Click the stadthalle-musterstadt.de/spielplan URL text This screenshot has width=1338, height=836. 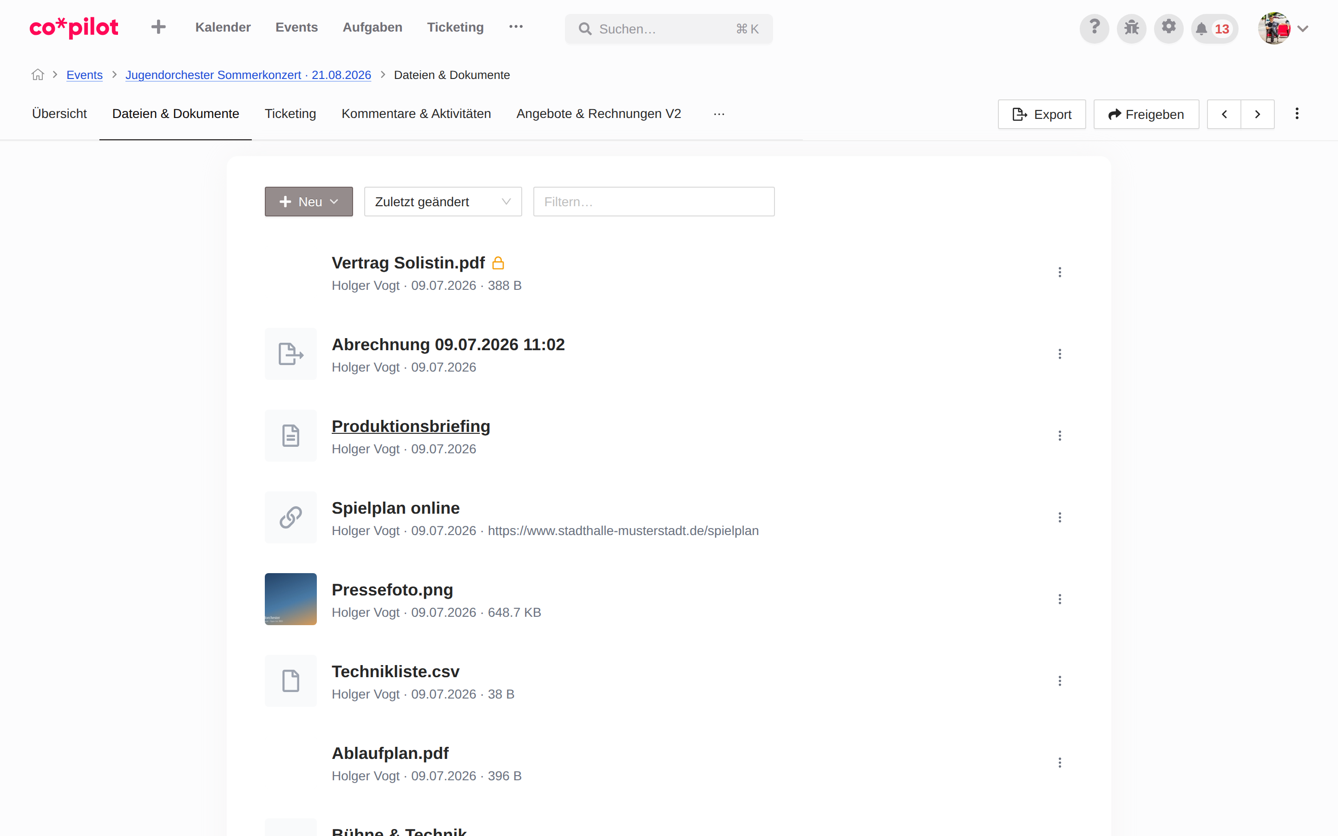(623, 531)
